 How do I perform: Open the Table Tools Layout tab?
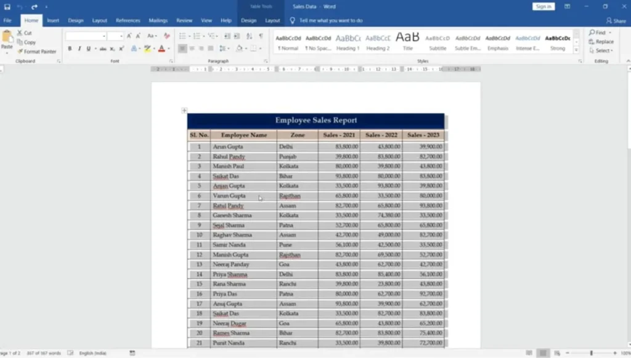coord(272,20)
